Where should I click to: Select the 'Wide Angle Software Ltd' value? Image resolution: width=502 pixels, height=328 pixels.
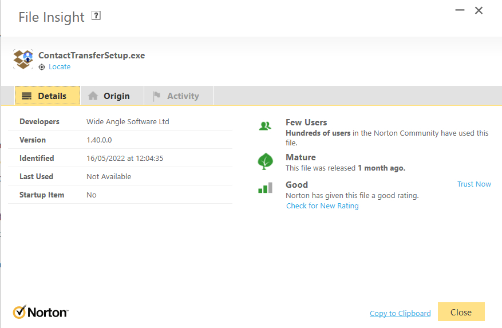coord(128,122)
